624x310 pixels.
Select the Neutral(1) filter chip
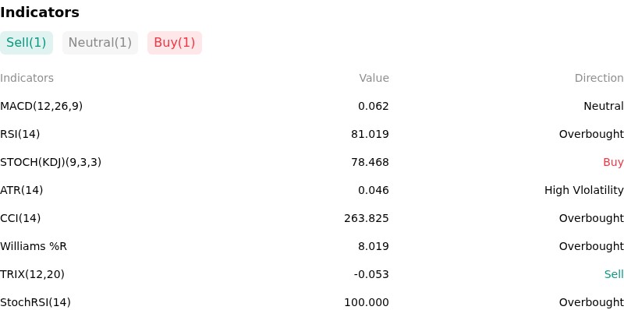(100, 43)
